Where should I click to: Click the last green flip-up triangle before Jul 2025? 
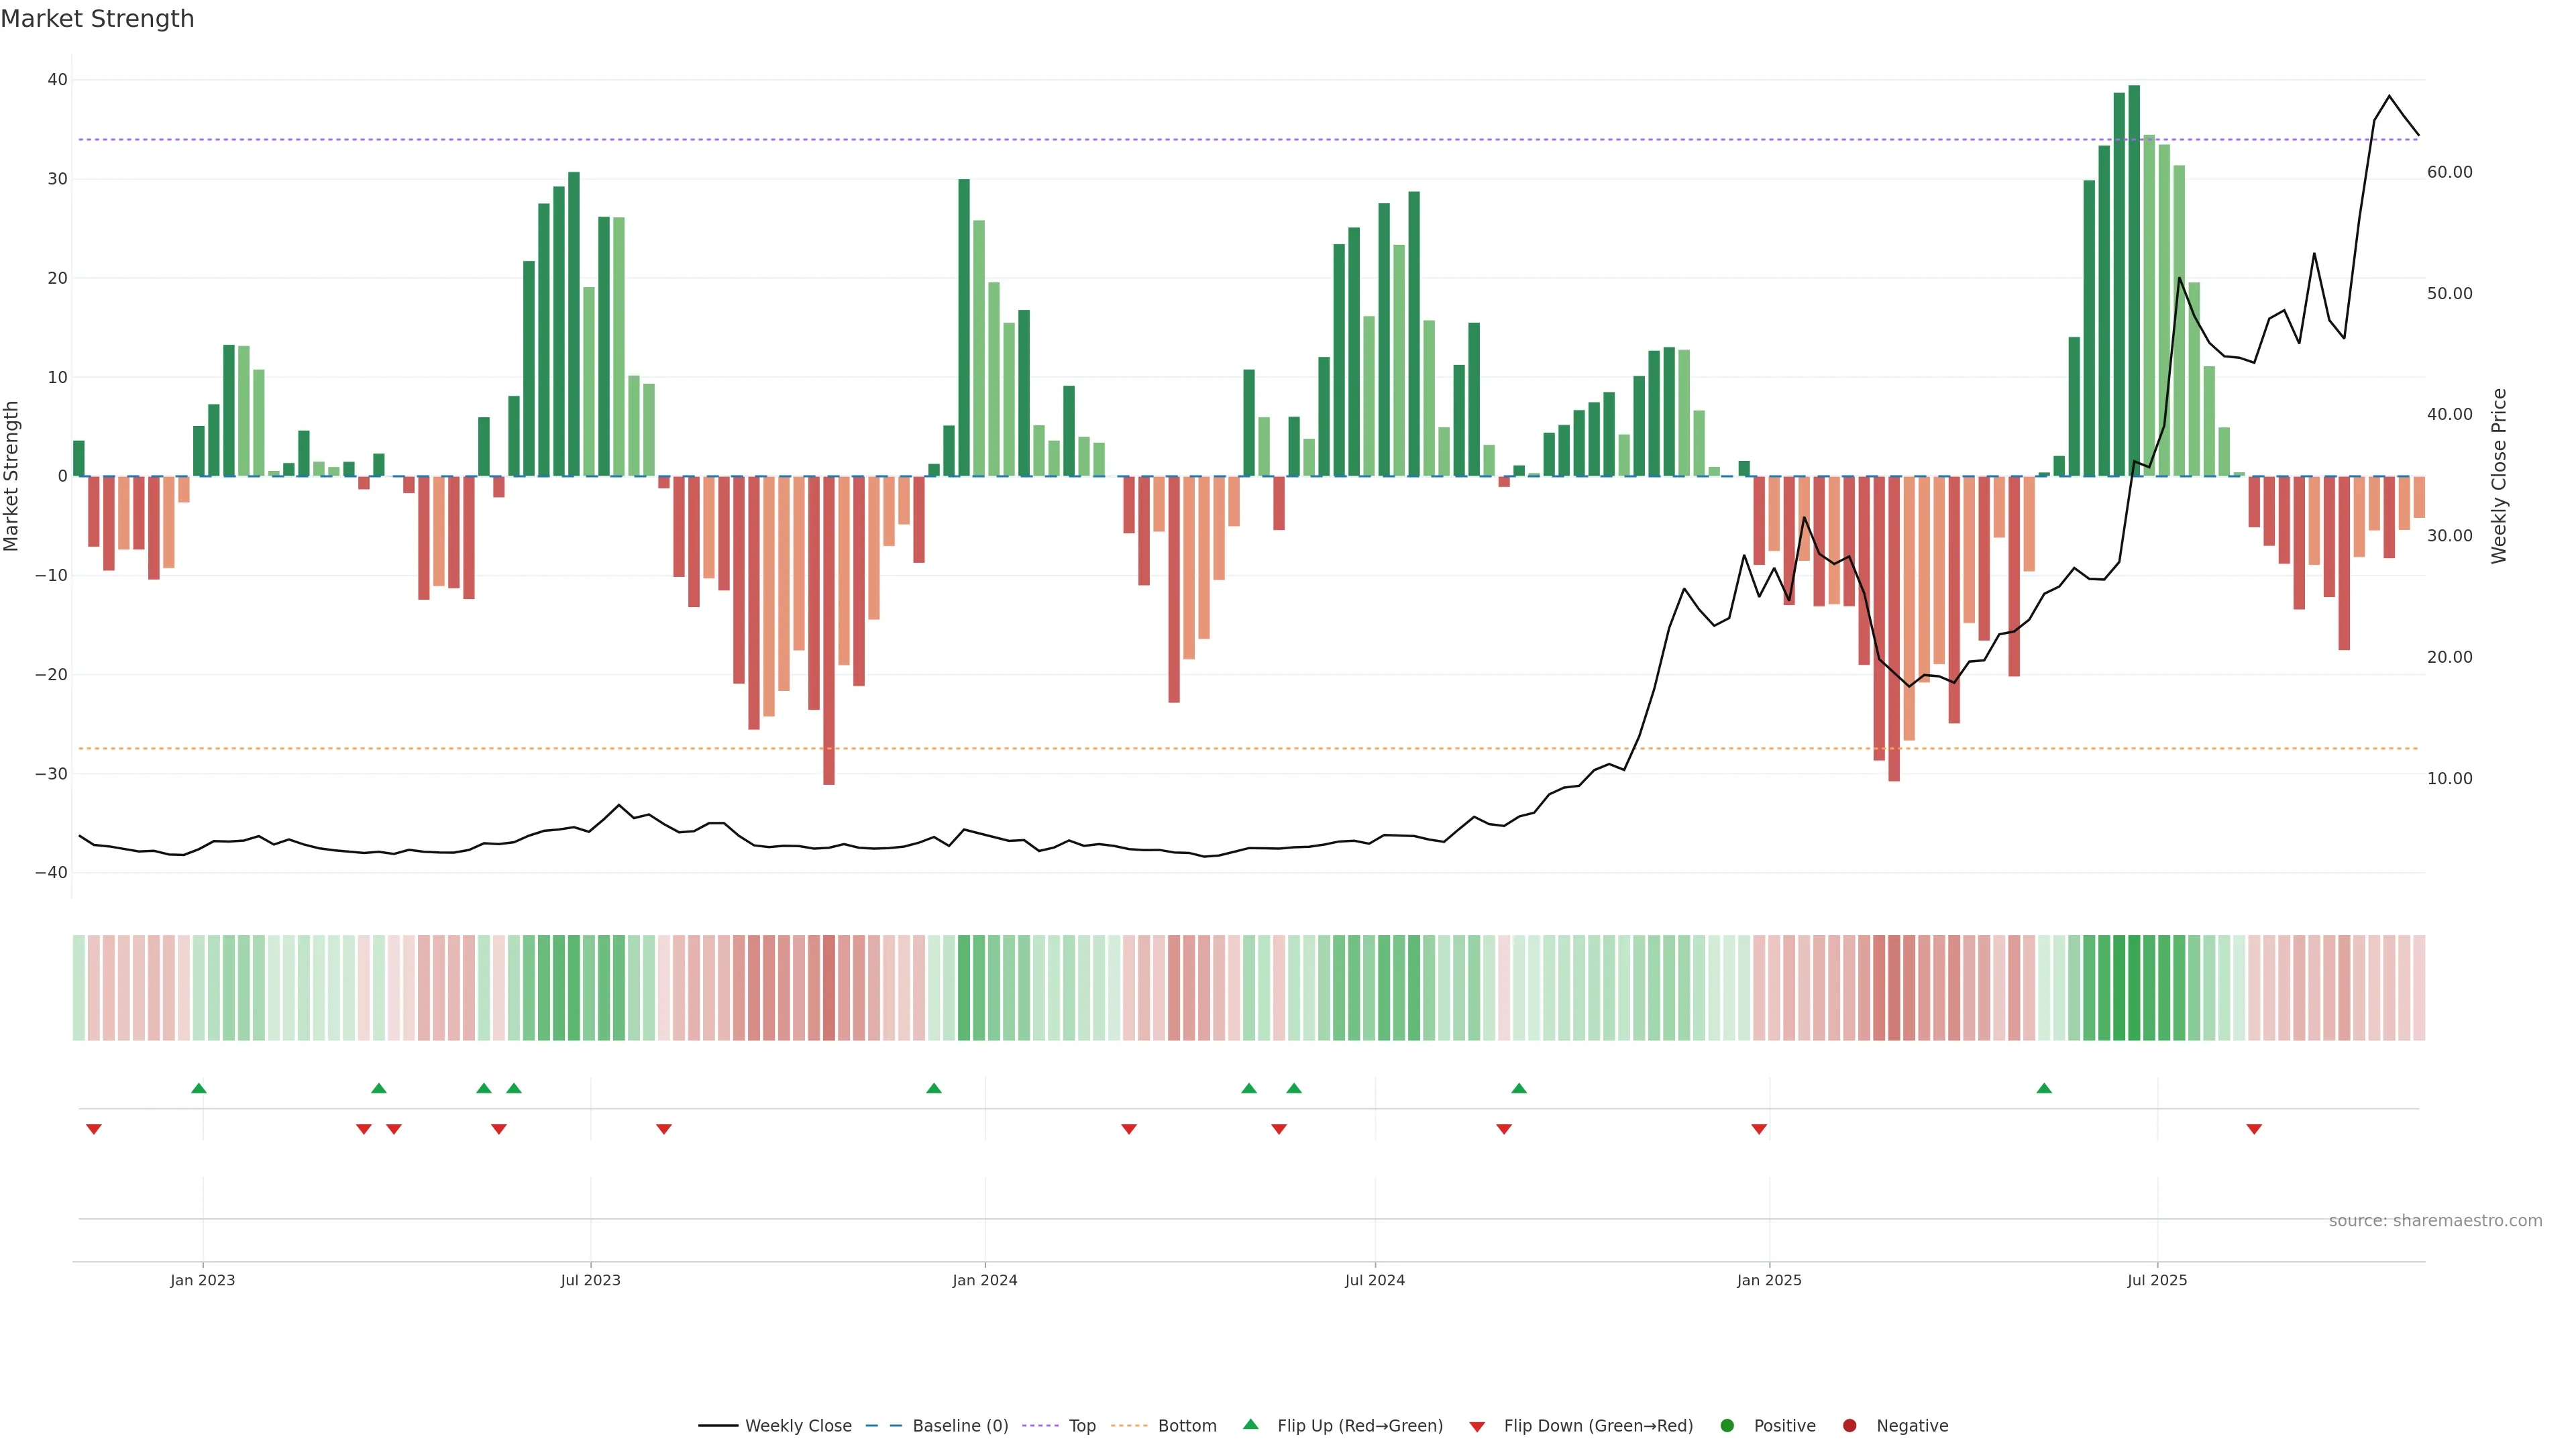2044,1088
